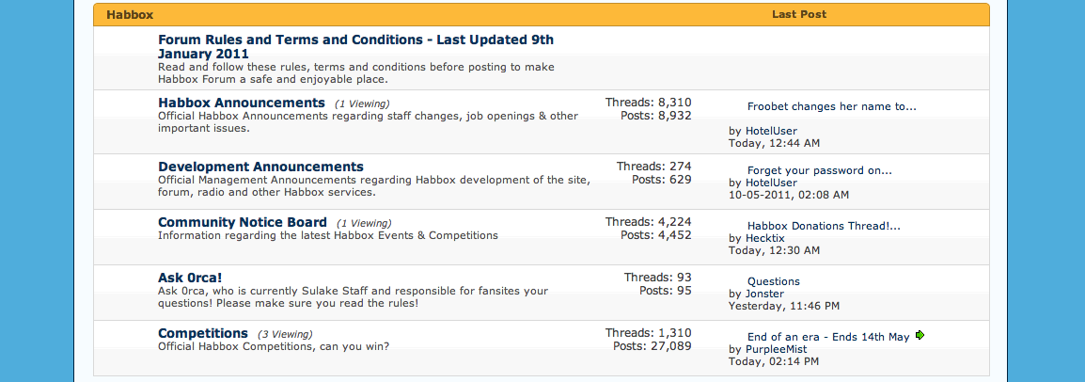View Jonster's user profile
1085x382 pixels.
(x=764, y=294)
